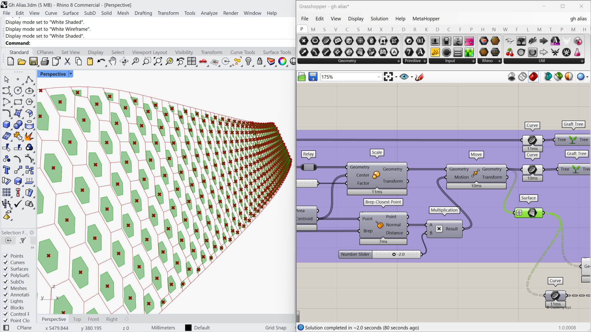Viewport: 591px width, 332px height.
Task: Open the MetaHopper menu
Action: 426,19
